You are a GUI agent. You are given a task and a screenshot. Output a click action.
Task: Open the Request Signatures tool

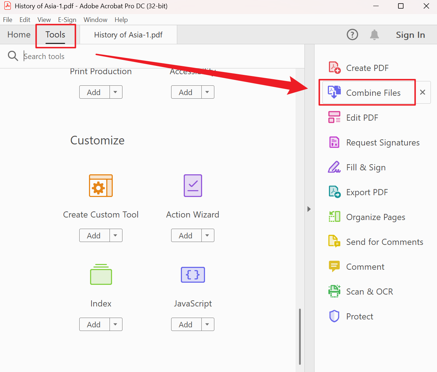click(x=382, y=143)
